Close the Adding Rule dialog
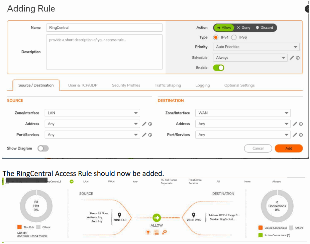310x244 pixels. click(307, 9)
